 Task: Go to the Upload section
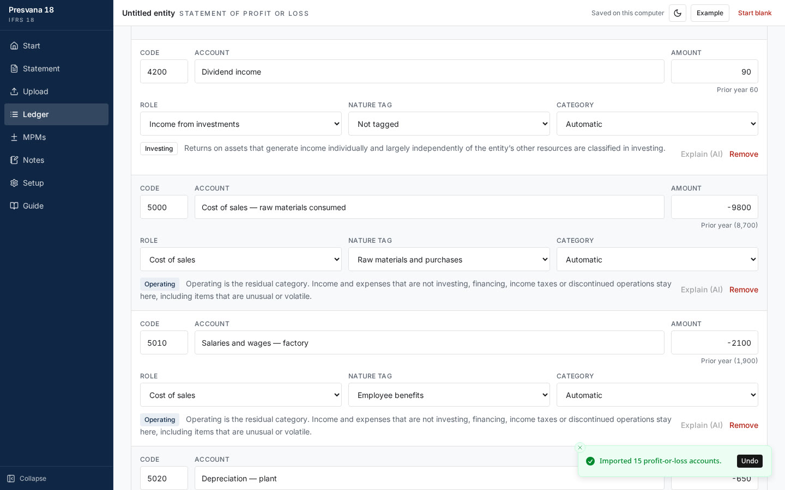pos(56,91)
